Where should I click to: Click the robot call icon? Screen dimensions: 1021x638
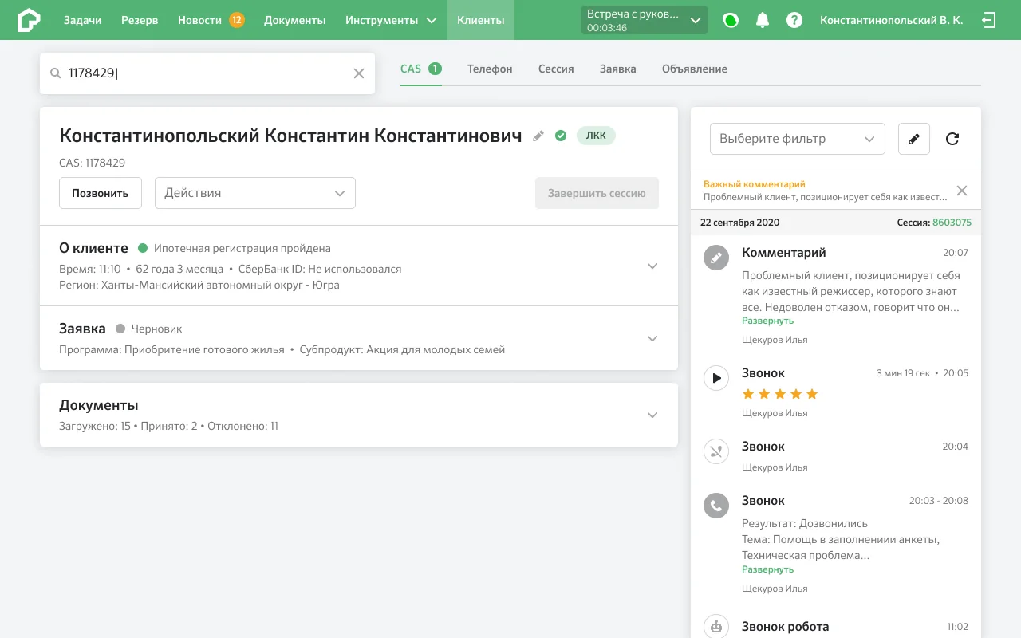(716, 627)
